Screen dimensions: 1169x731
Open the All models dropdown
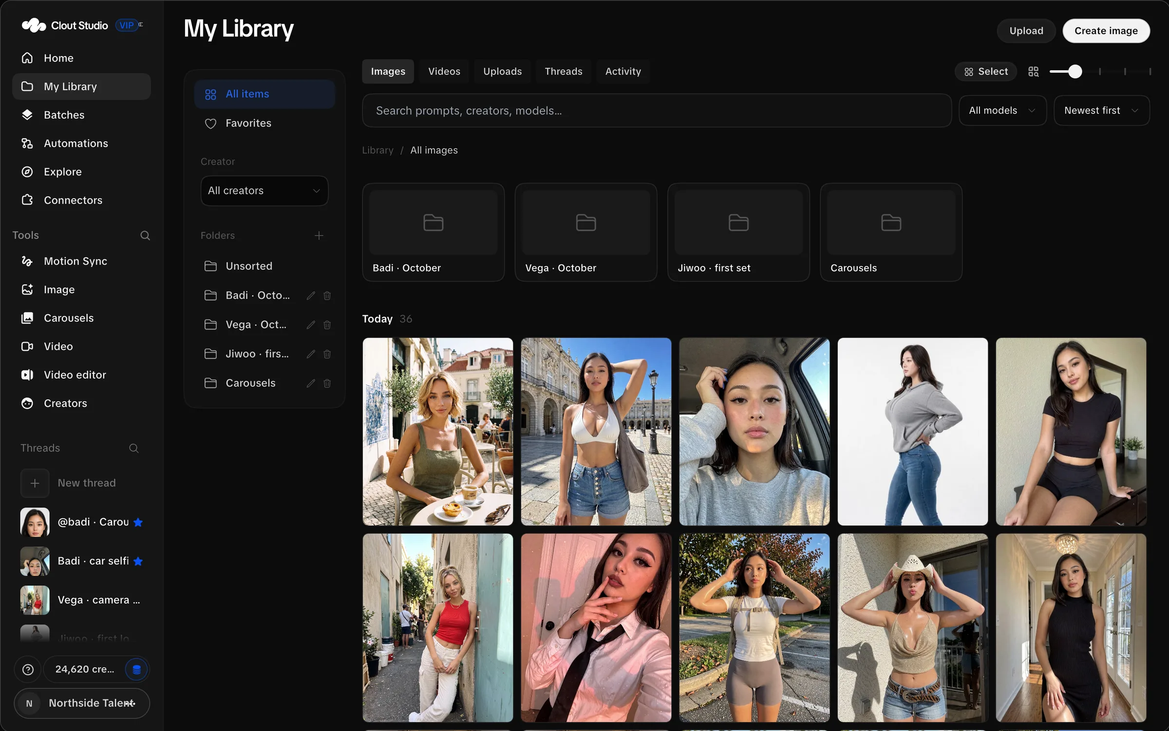(x=1002, y=111)
